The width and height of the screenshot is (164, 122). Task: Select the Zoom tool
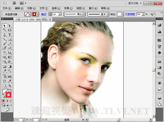(x=9, y=85)
